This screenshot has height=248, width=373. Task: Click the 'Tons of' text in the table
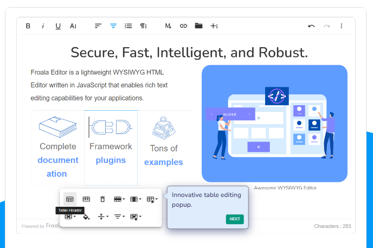[x=164, y=148]
